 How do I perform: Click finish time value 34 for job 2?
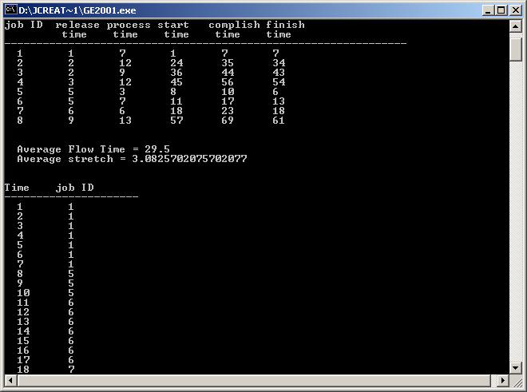pos(279,63)
